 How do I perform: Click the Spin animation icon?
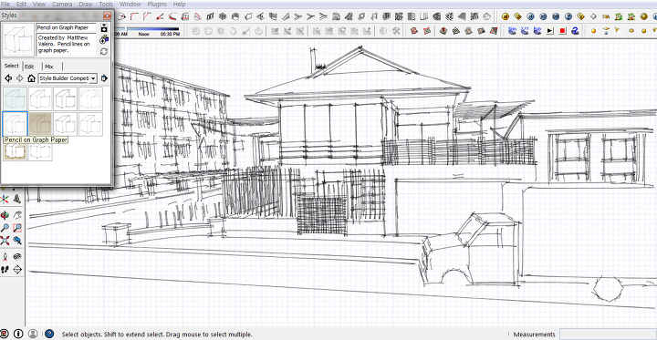(x=512, y=31)
